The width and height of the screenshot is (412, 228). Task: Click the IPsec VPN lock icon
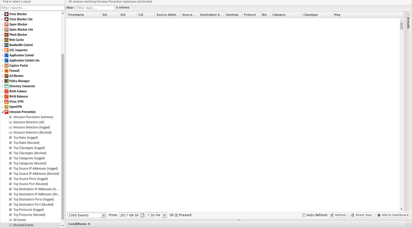(x=6, y=102)
